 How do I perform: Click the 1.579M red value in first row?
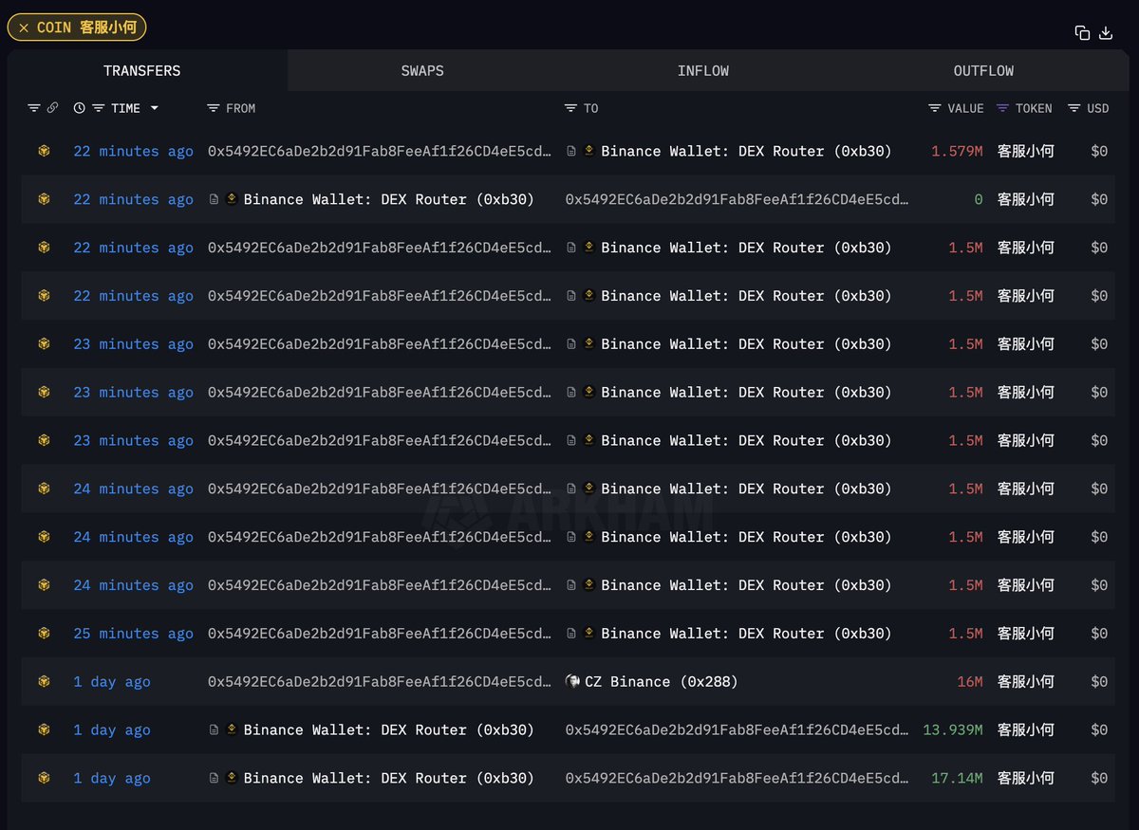click(x=957, y=151)
